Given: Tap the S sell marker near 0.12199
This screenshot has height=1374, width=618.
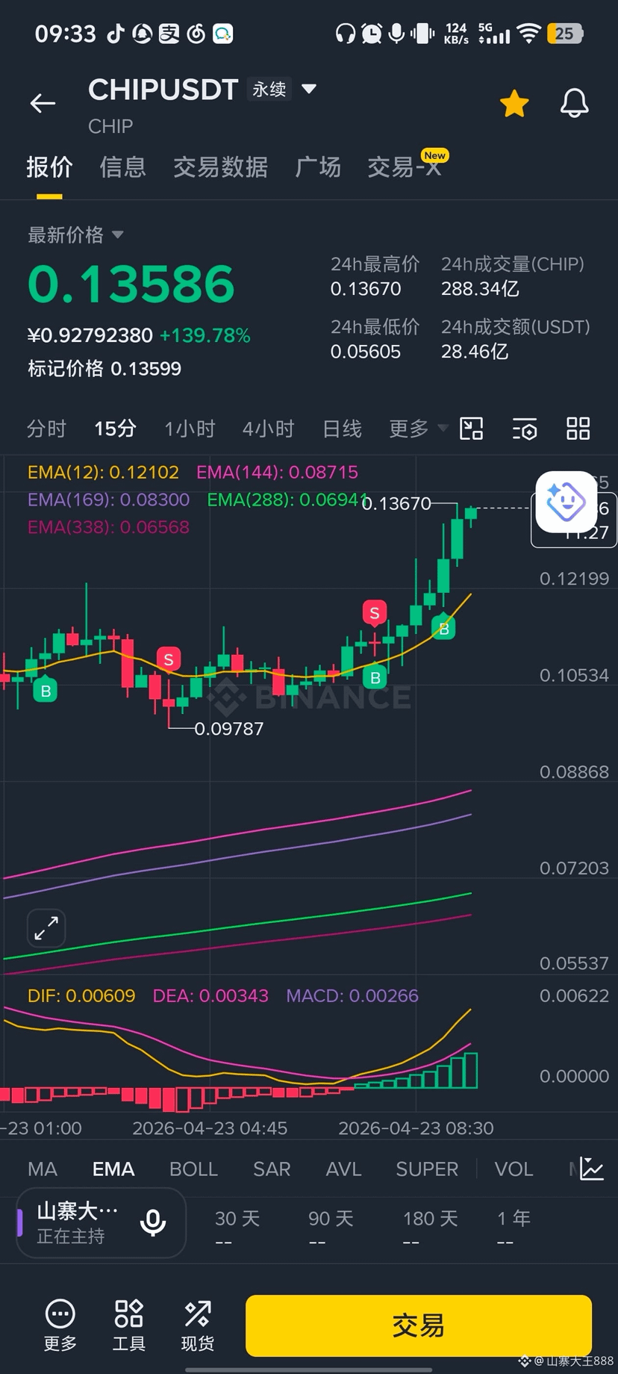Looking at the screenshot, I should pyautogui.click(x=375, y=613).
